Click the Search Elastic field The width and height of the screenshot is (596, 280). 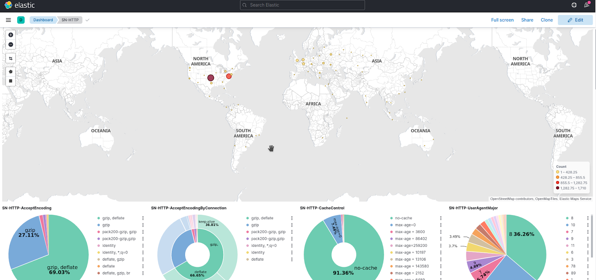[x=302, y=5]
